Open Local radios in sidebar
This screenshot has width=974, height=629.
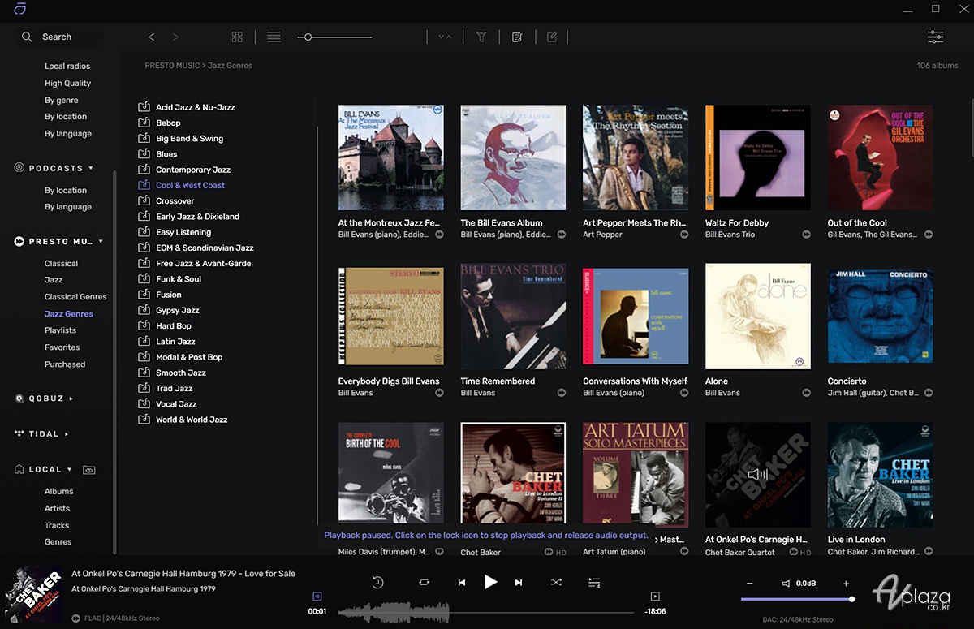click(67, 67)
